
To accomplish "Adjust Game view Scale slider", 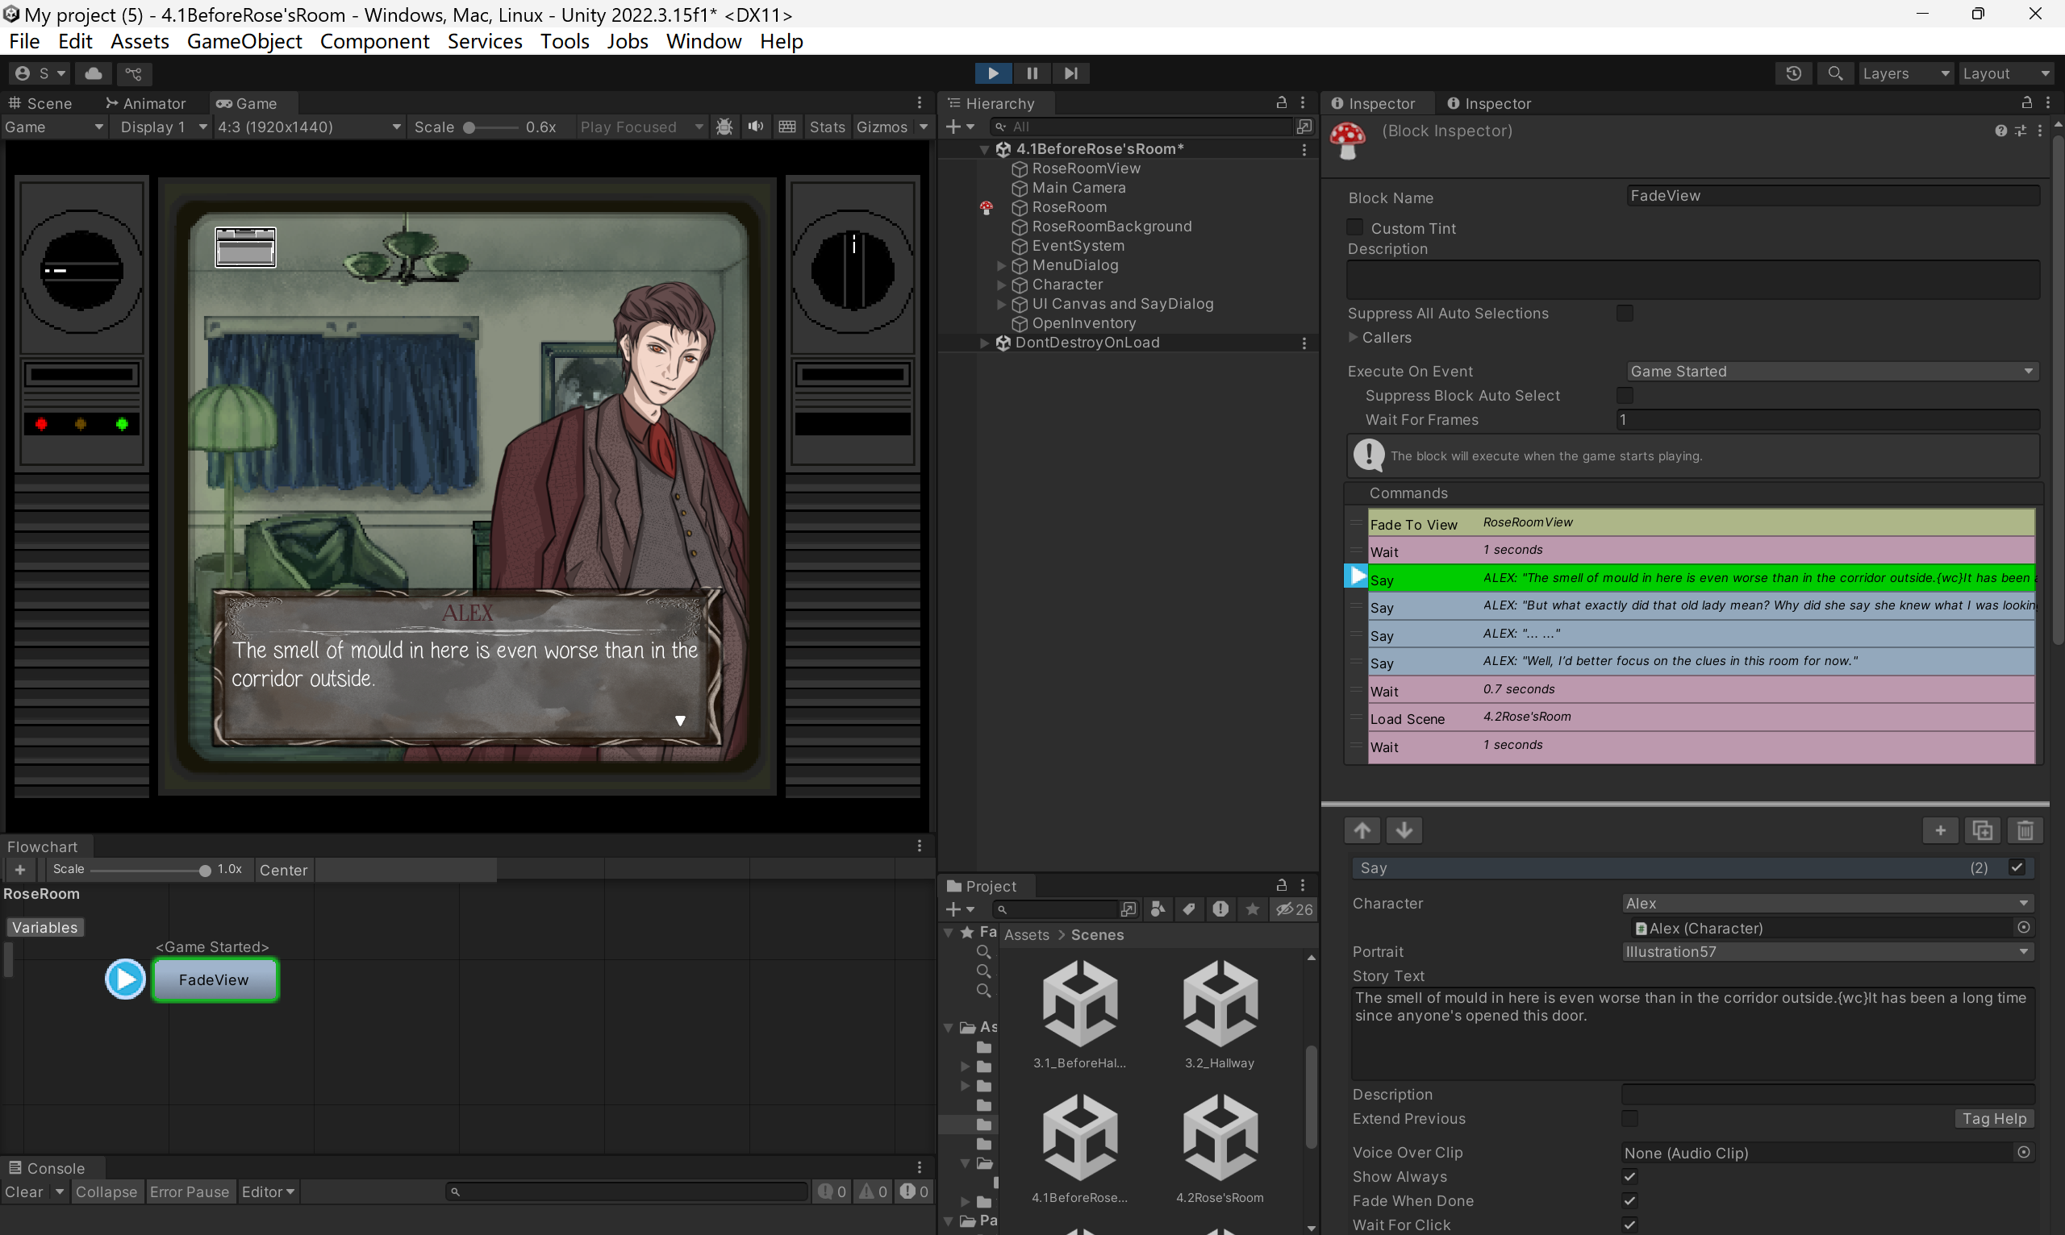I will point(490,127).
